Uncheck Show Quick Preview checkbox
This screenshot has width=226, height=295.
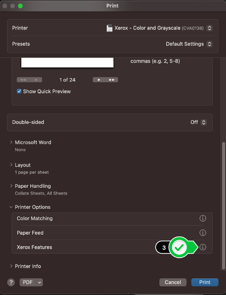pos(19,91)
